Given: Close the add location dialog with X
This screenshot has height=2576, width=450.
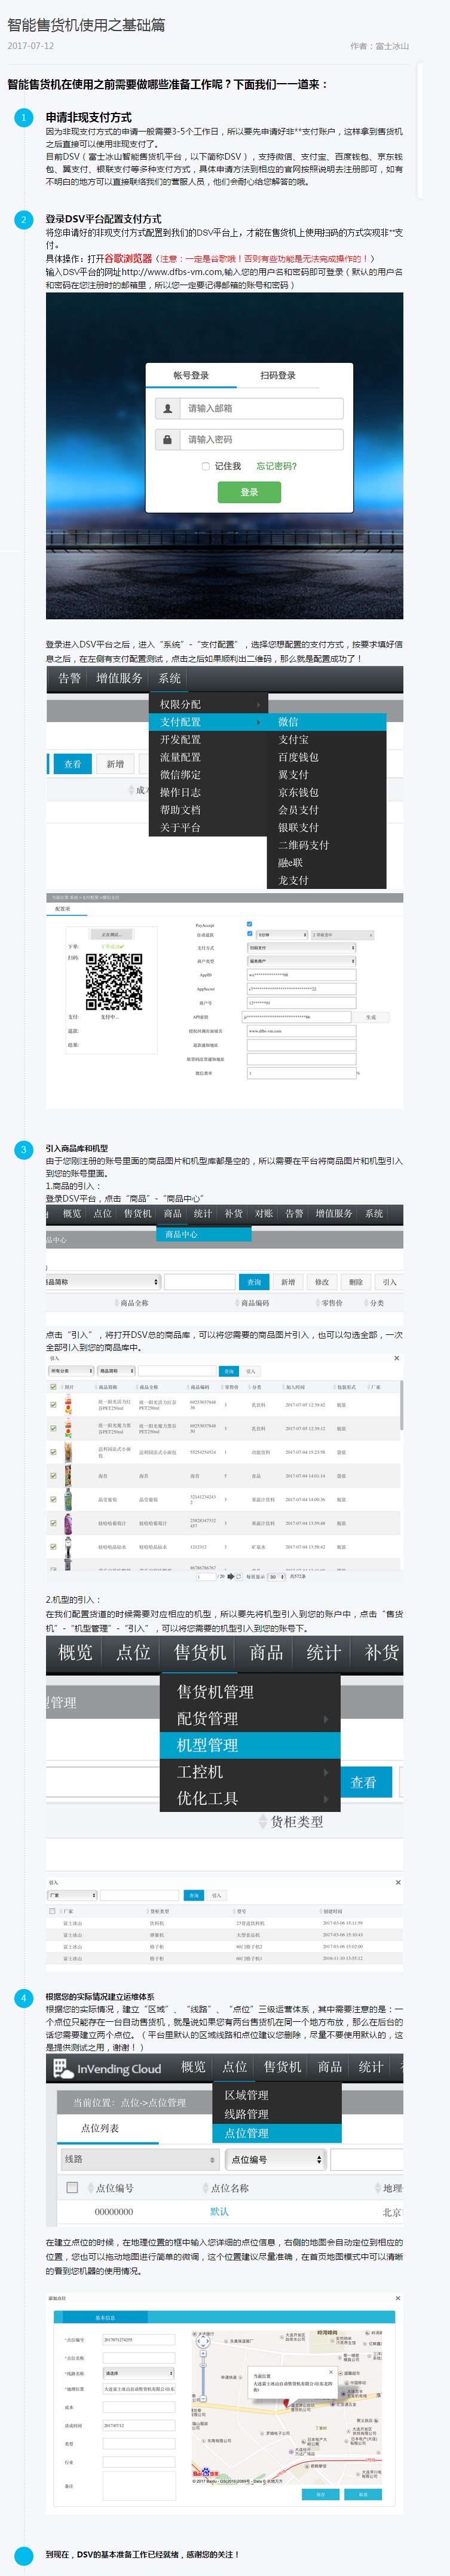Looking at the screenshot, I should click(397, 2298).
